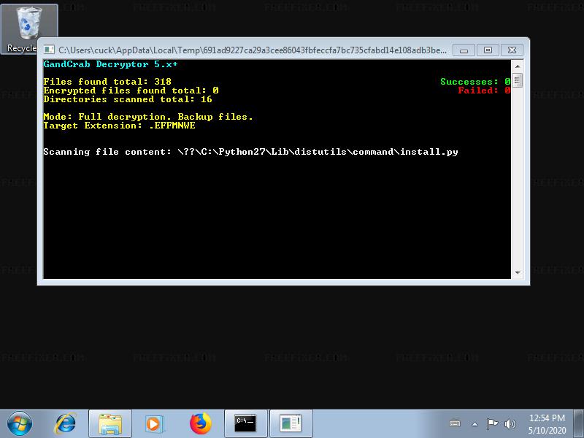Open Windows Media Player from taskbar

[x=154, y=423]
